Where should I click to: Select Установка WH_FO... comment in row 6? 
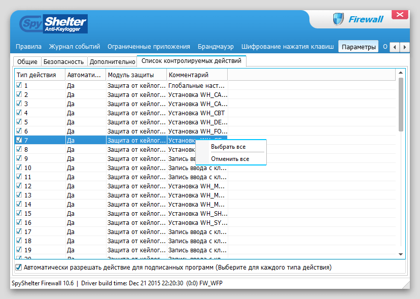[x=198, y=131]
